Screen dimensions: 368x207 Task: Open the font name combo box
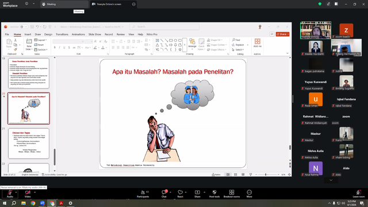click(68, 41)
